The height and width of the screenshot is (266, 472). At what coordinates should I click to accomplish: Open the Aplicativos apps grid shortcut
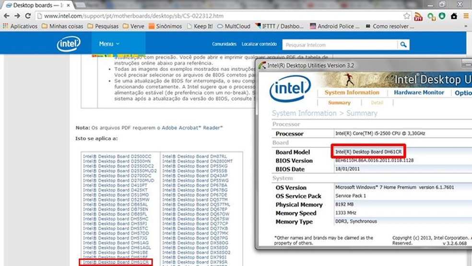click(x=20, y=26)
